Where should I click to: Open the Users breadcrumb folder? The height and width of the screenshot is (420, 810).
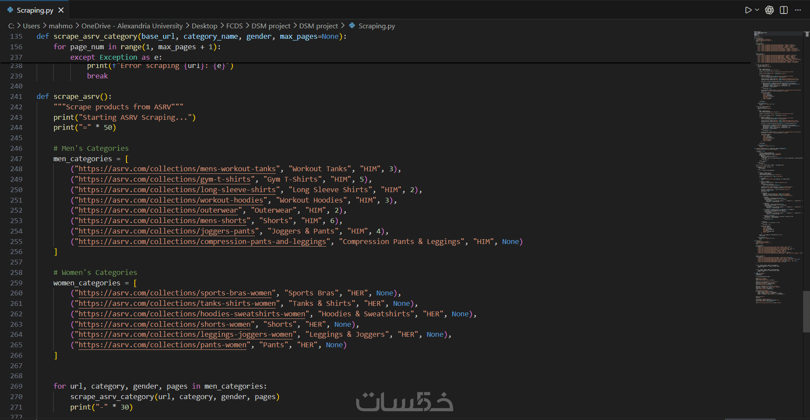pyautogui.click(x=31, y=26)
